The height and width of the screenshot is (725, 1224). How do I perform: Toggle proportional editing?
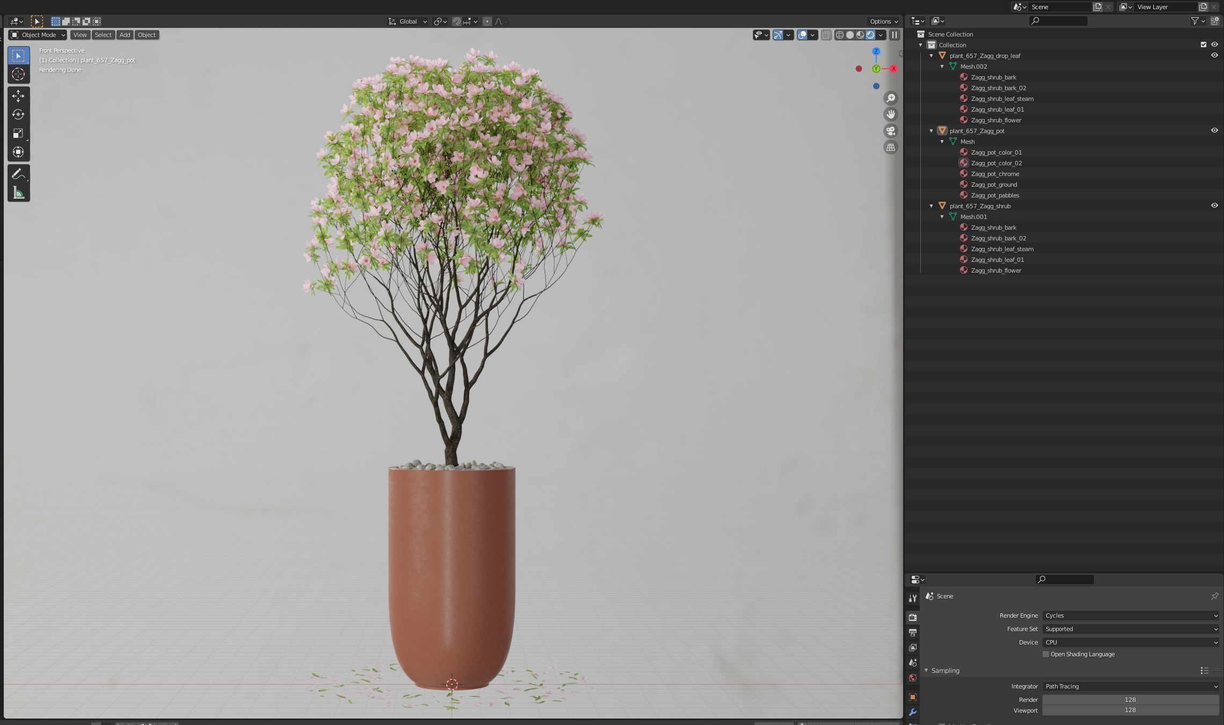pyautogui.click(x=487, y=21)
